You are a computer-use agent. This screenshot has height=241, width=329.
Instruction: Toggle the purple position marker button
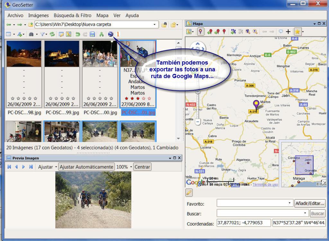point(200,32)
